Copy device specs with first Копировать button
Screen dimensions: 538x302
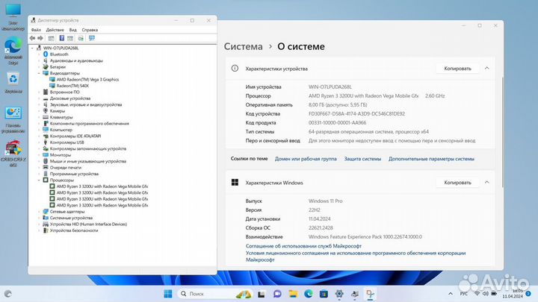(457, 69)
